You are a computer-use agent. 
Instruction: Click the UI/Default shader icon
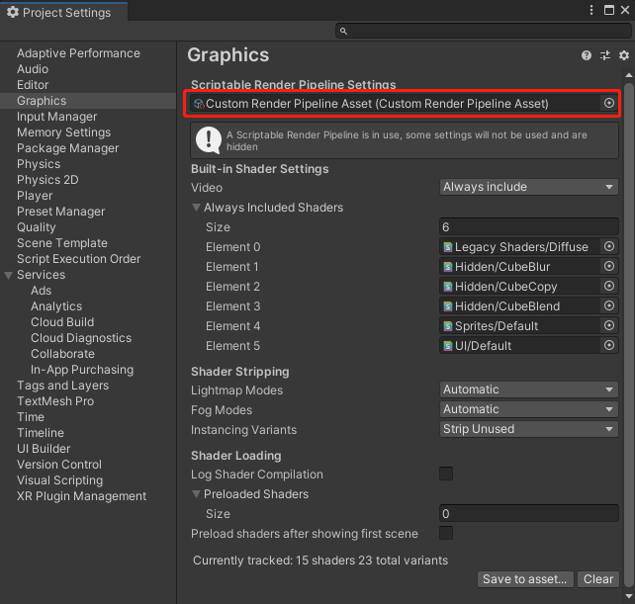coord(447,346)
